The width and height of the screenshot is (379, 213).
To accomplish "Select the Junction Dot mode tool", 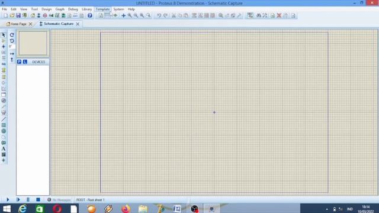I will point(4,47).
